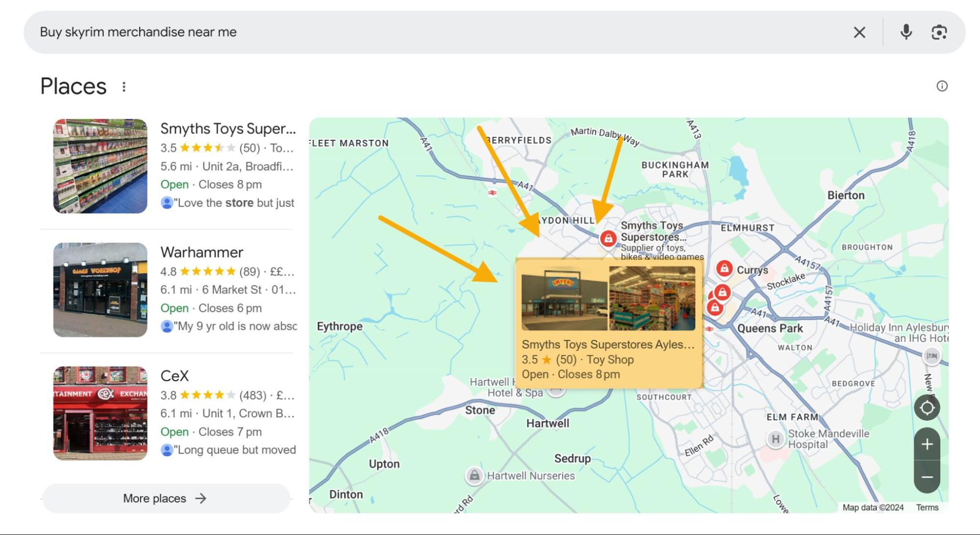Click the railway station icon near Aylesbury Vale
Screen dimensions: 980x535
click(492, 193)
